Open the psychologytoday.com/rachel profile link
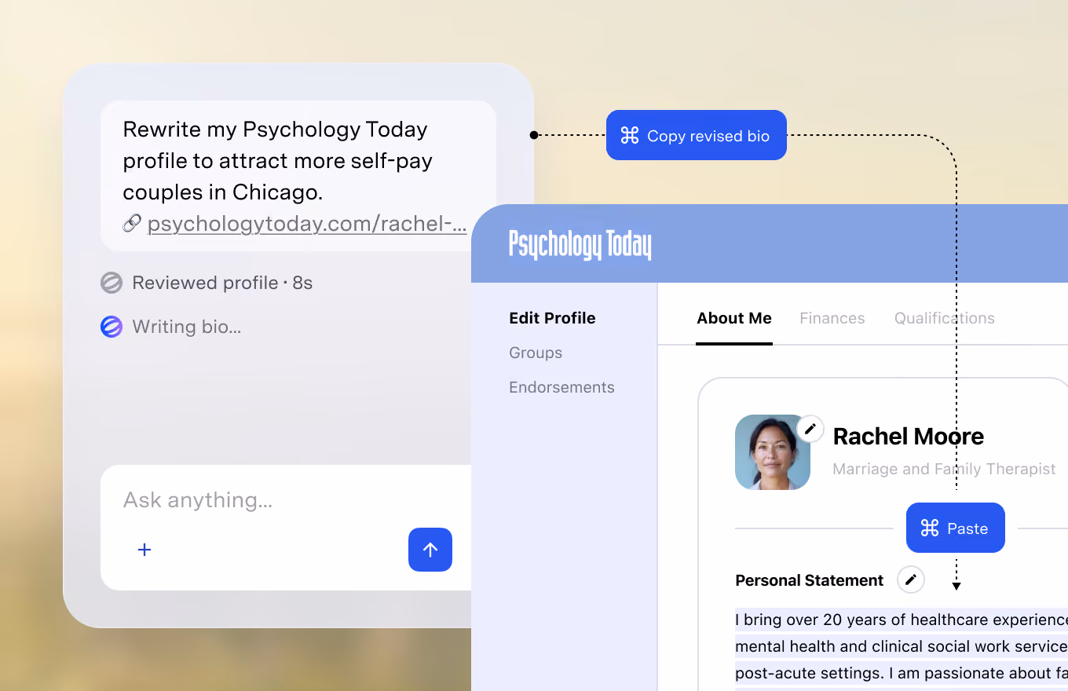The image size is (1068, 691). point(307,224)
